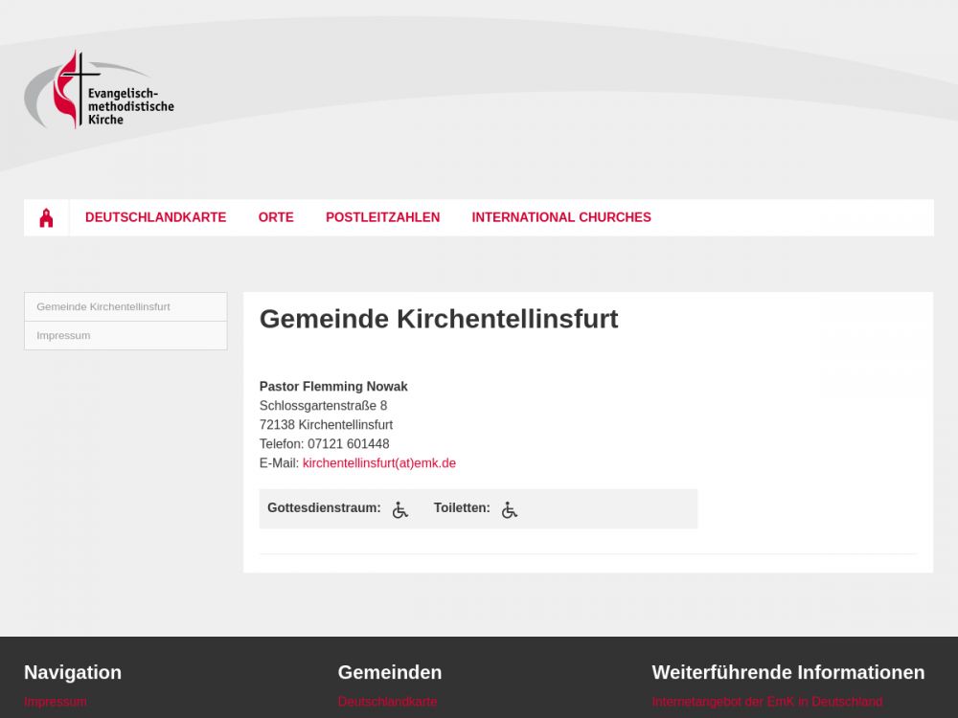Click the church home icon in navigation bar
The width and height of the screenshot is (958, 718).
click(x=46, y=218)
